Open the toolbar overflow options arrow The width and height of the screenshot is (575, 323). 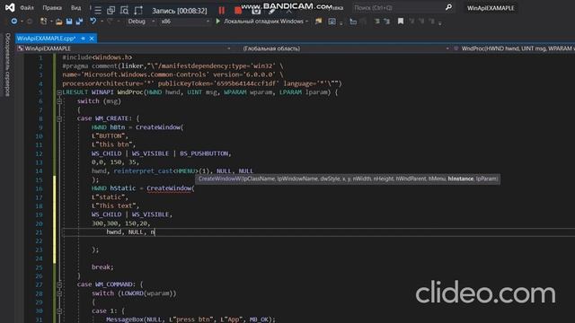pos(439,23)
